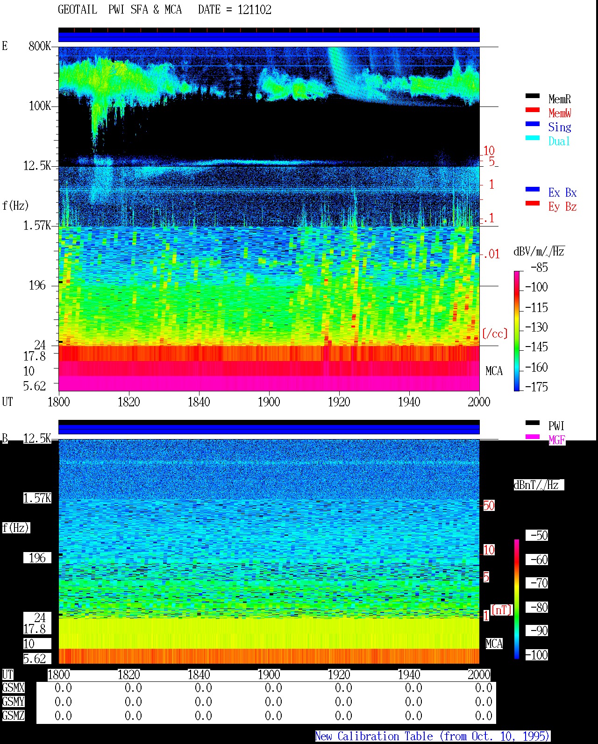598x744 pixels.
Task: Click the E panel letter label
Action: pyautogui.click(x=5, y=46)
